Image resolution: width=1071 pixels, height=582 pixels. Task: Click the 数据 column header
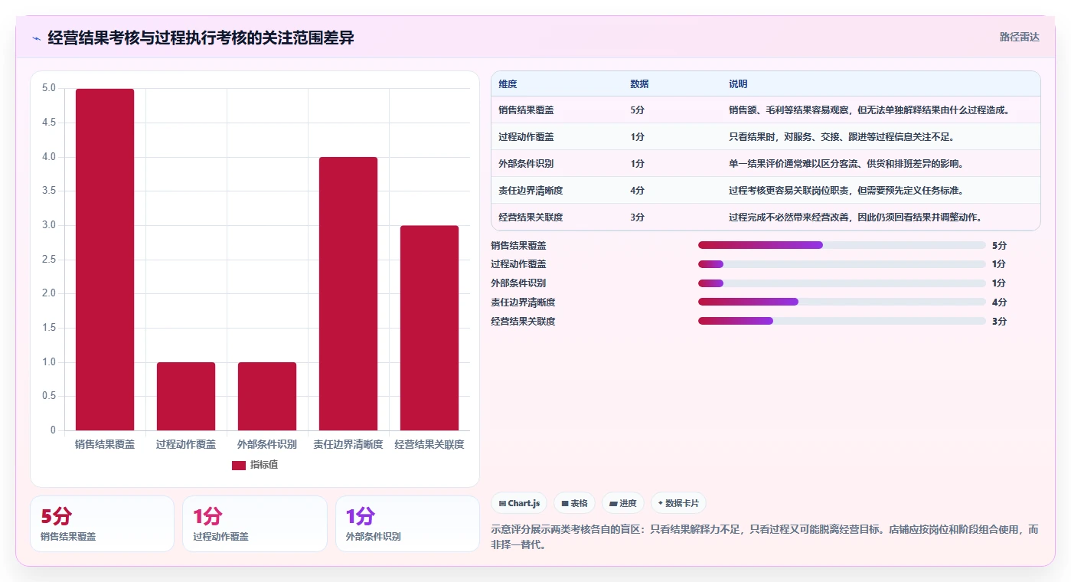(639, 83)
